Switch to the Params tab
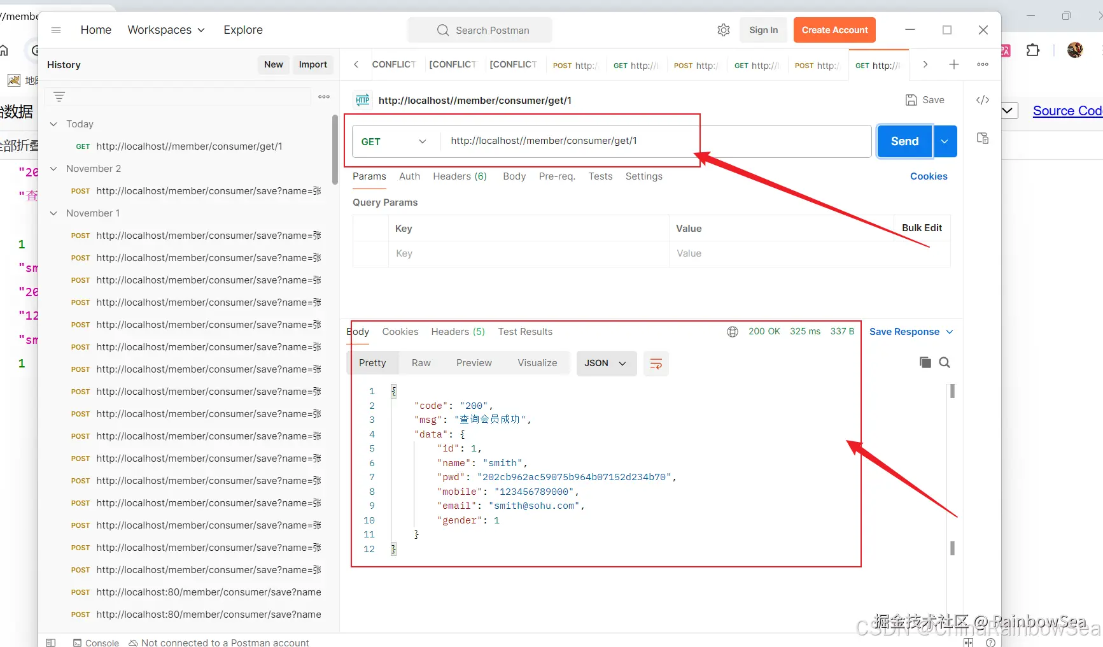This screenshot has height=647, width=1103. click(369, 176)
